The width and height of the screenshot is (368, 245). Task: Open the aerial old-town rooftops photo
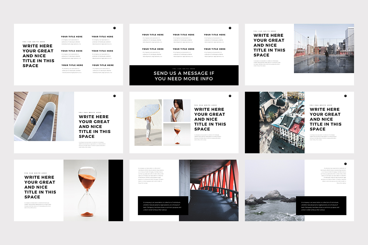pyautogui.click(x=282, y=122)
